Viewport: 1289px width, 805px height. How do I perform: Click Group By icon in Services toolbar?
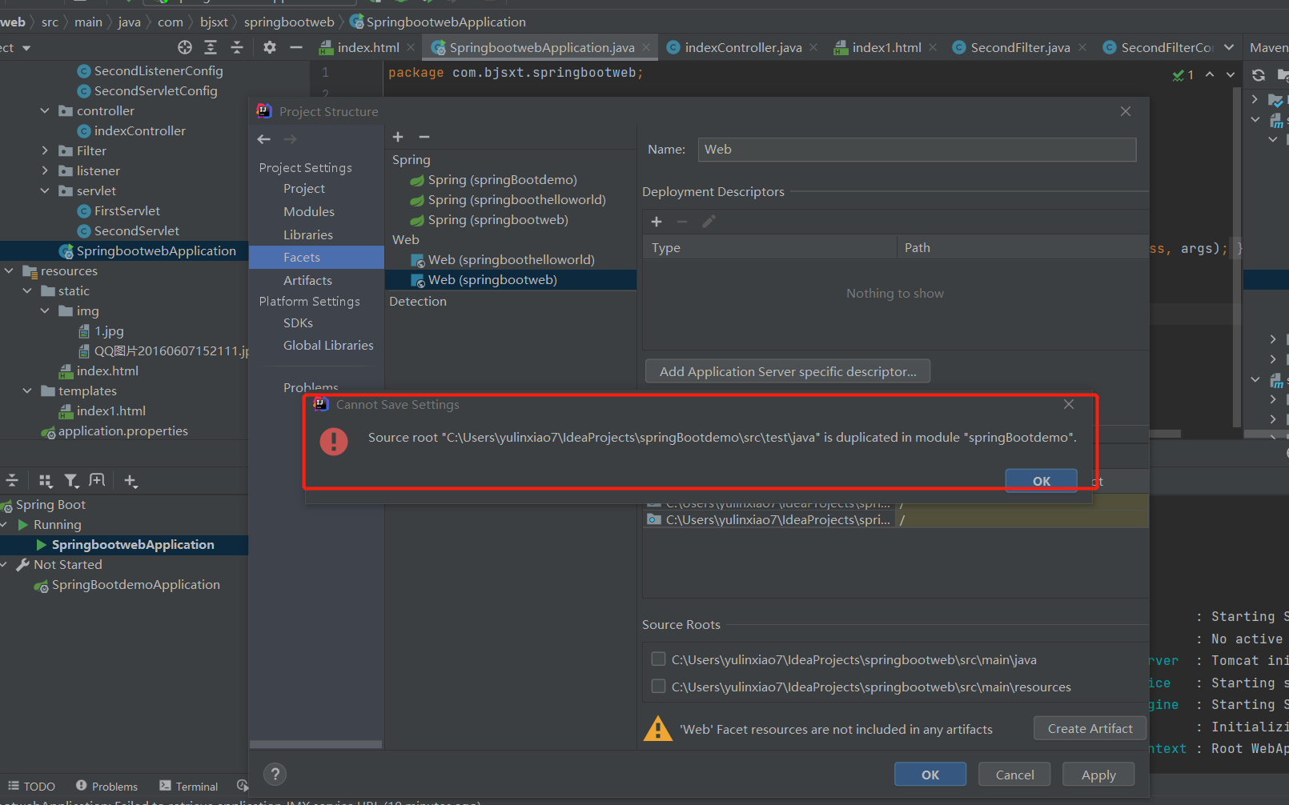click(x=46, y=481)
